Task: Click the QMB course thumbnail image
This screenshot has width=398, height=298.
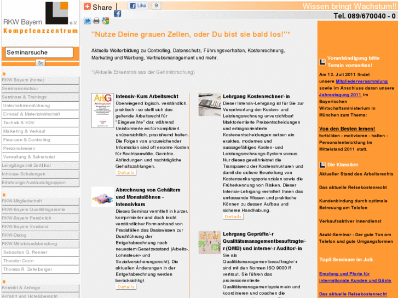Action: tap(210, 242)
